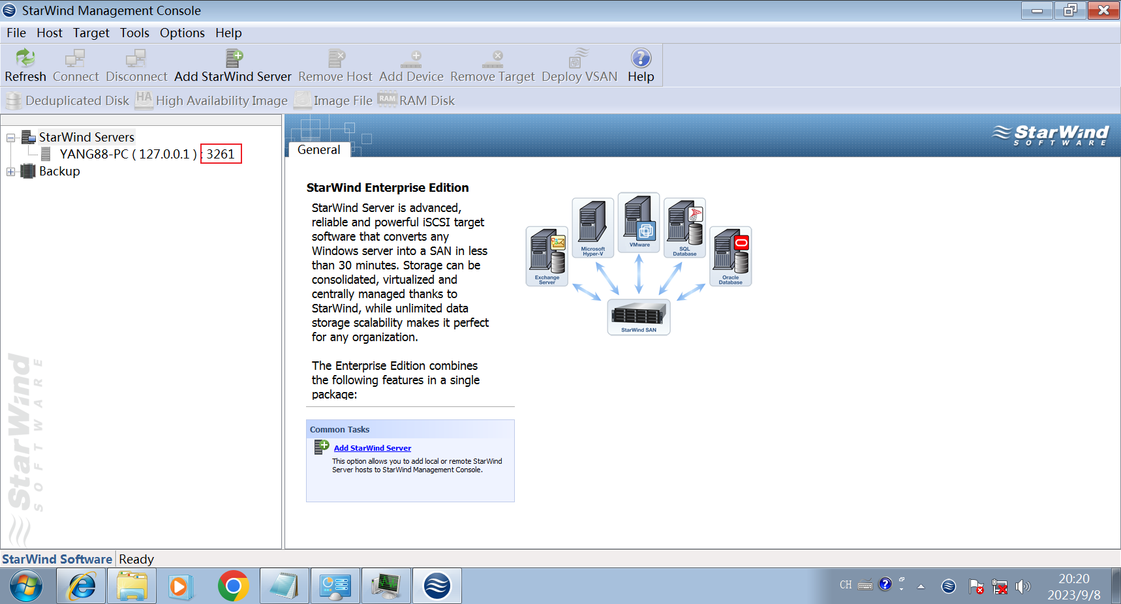This screenshot has width=1121, height=604.
Task: Click the Add StarWind Server link
Action: pos(372,448)
